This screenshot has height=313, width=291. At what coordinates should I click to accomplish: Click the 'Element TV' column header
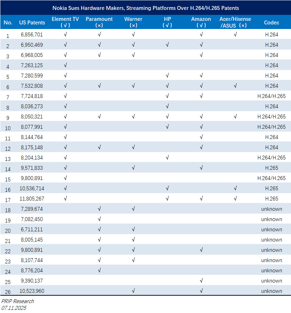point(65,22)
